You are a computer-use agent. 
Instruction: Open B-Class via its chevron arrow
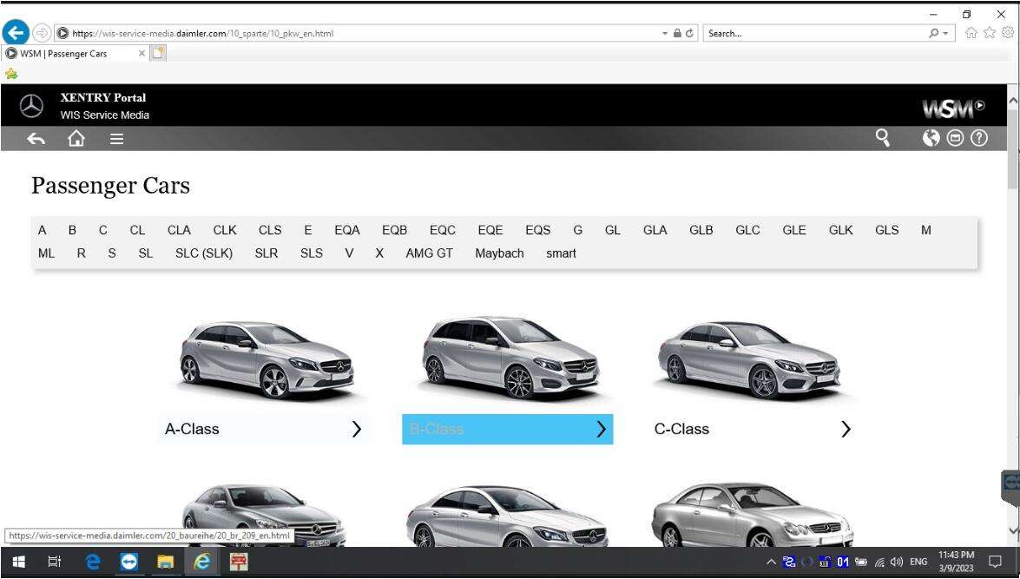601,429
